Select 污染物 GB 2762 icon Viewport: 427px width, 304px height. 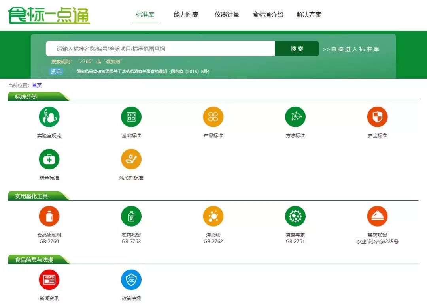click(x=213, y=216)
